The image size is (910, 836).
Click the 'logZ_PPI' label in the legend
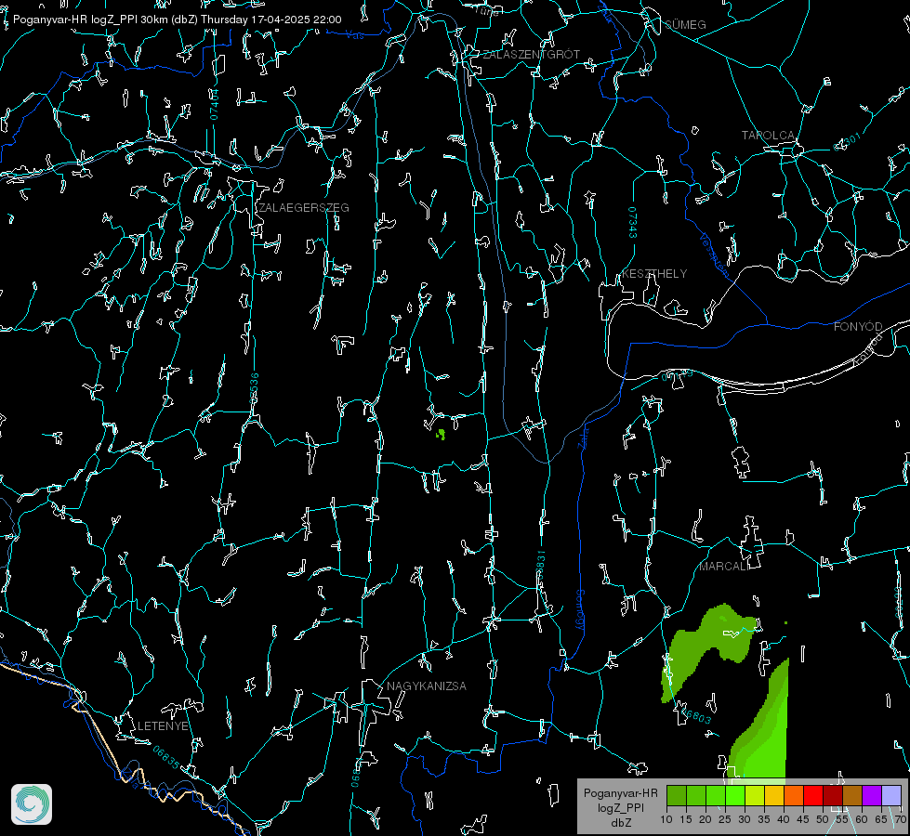tap(620, 807)
